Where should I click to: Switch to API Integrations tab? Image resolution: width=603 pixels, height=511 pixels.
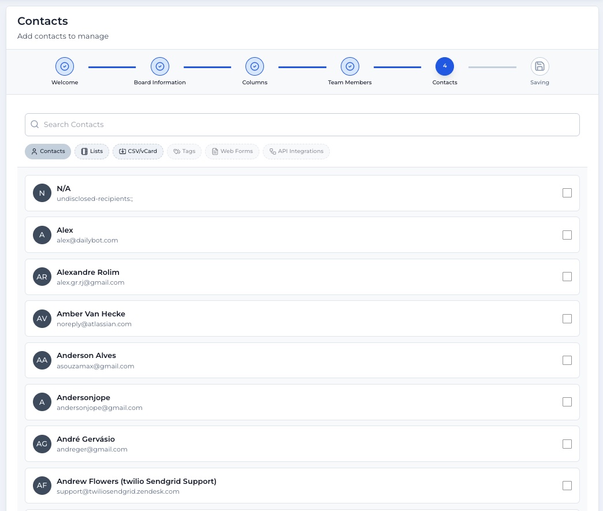296,151
